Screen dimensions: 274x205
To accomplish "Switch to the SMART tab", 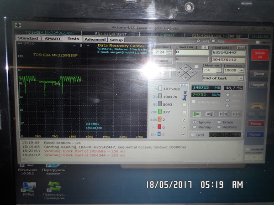I will click(52, 39).
